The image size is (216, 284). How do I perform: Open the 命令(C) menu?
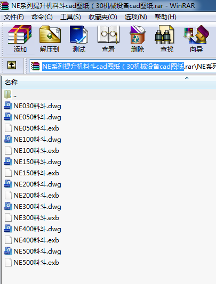coord(42,17)
